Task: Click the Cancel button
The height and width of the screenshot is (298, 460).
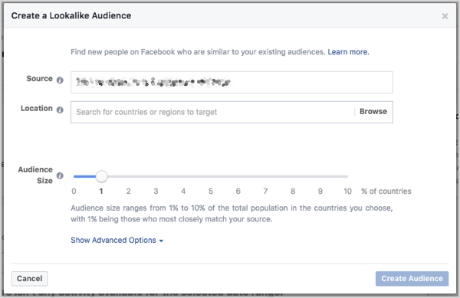Action: [x=29, y=278]
